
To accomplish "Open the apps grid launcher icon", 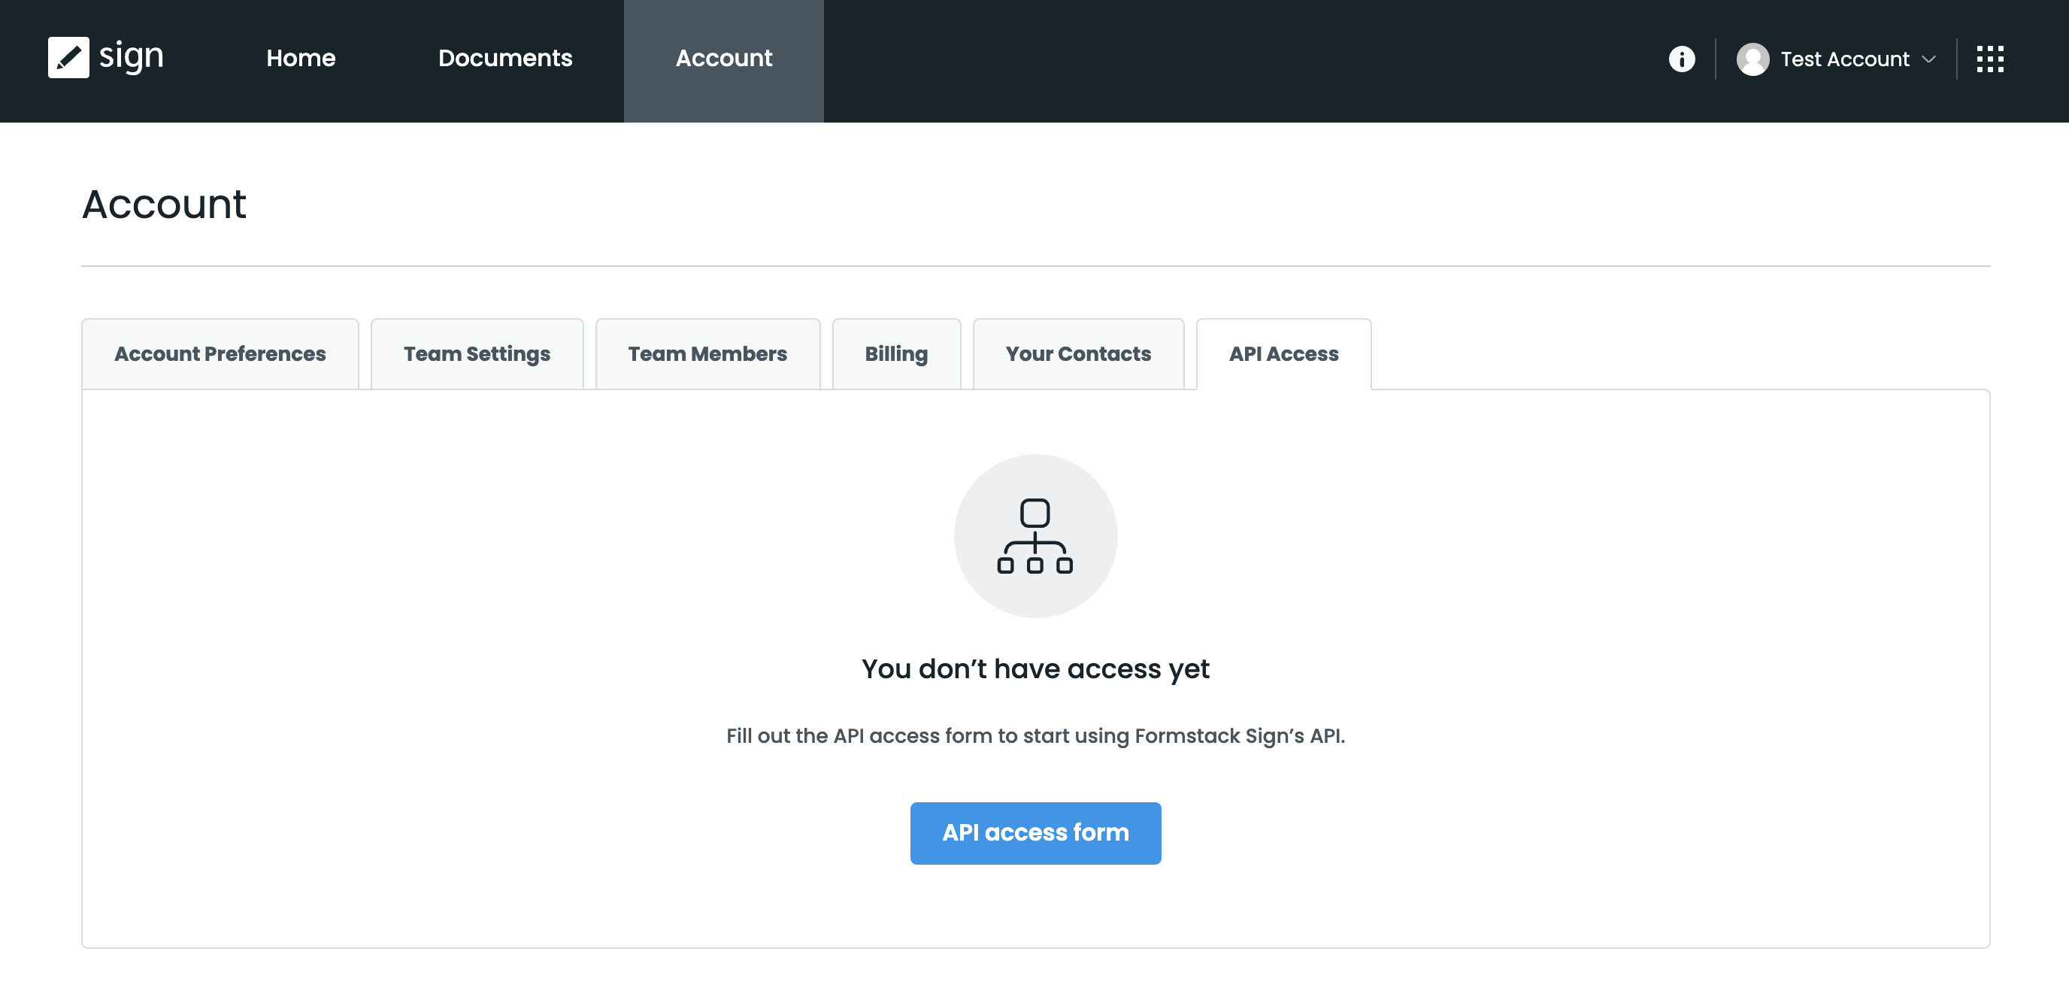I will coord(1989,59).
